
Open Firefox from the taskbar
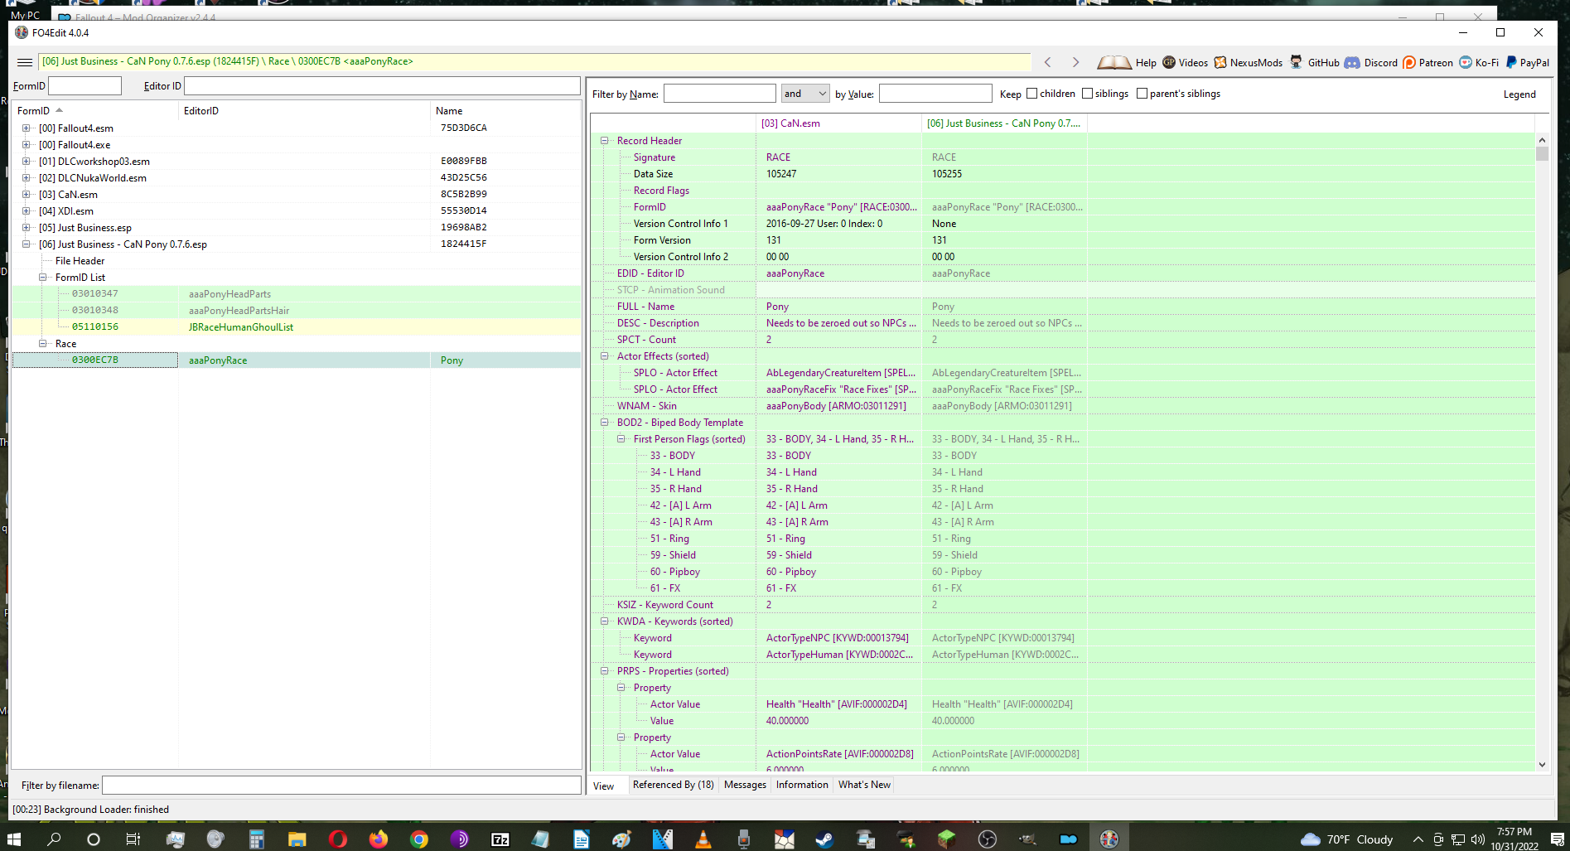pos(379,839)
